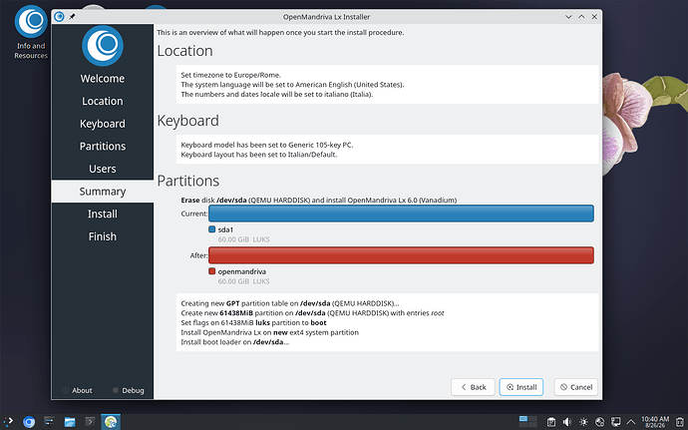Go to the Partitions step in sidebar
This screenshot has height=430, width=688.
(103, 147)
